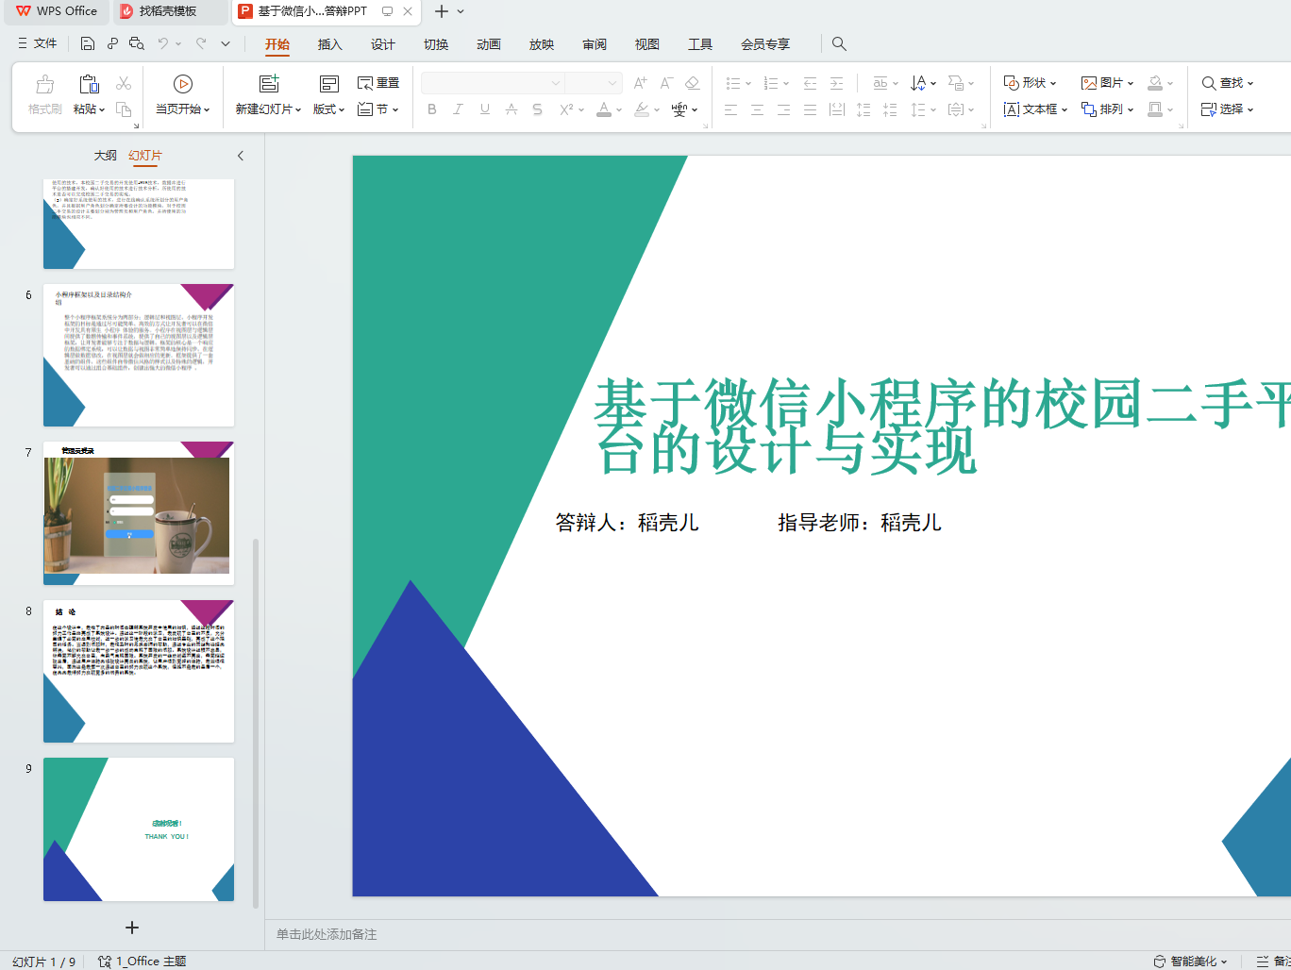Click the 格式刷 format painter
The width and height of the screenshot is (1291, 970).
(44, 94)
